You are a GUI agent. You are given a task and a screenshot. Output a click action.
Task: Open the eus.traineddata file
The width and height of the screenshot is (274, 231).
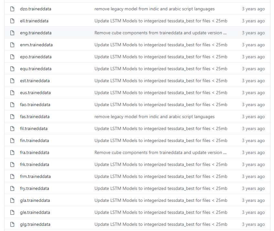[x=36, y=93]
